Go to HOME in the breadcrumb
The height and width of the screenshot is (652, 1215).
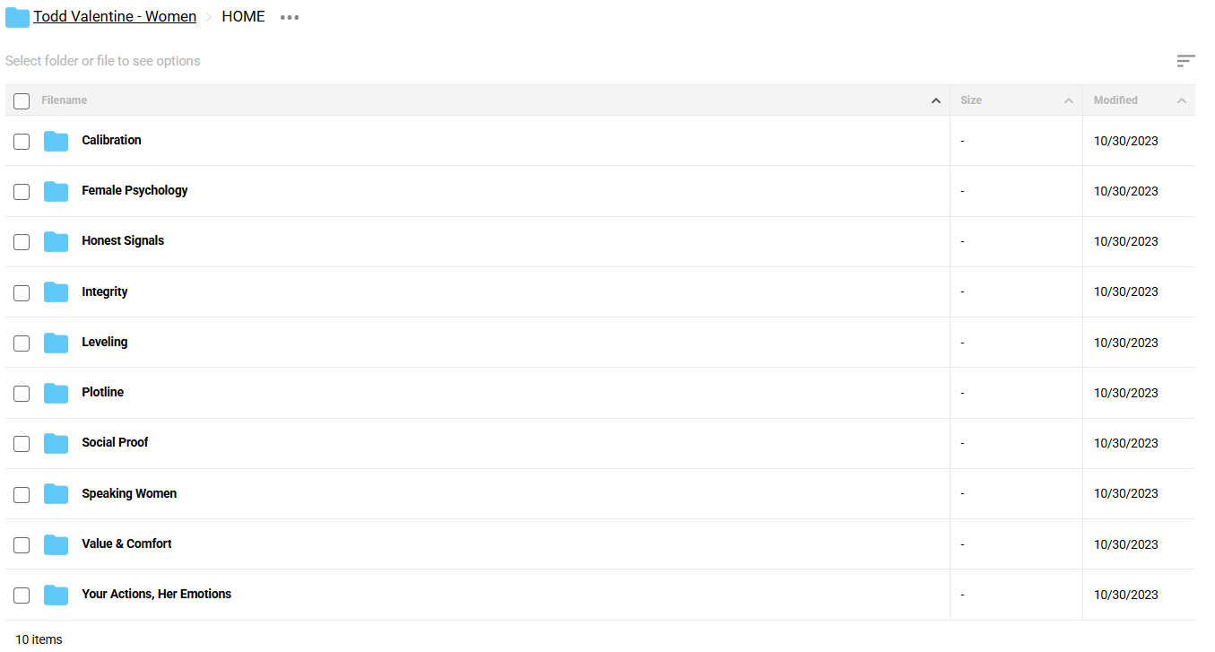(x=243, y=17)
